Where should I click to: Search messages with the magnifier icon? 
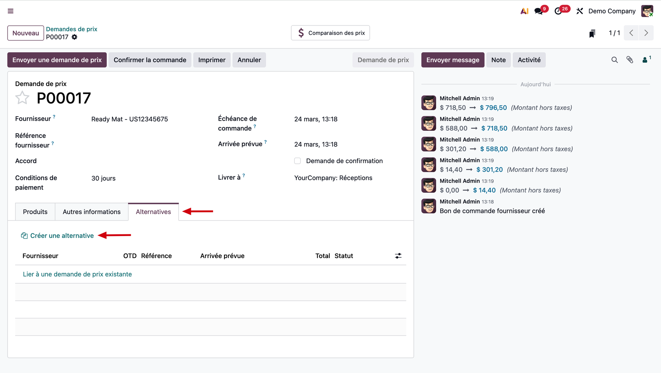point(615,60)
